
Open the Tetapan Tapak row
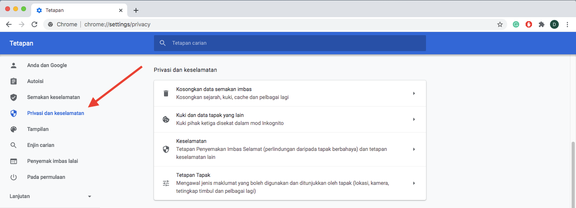tap(290, 183)
